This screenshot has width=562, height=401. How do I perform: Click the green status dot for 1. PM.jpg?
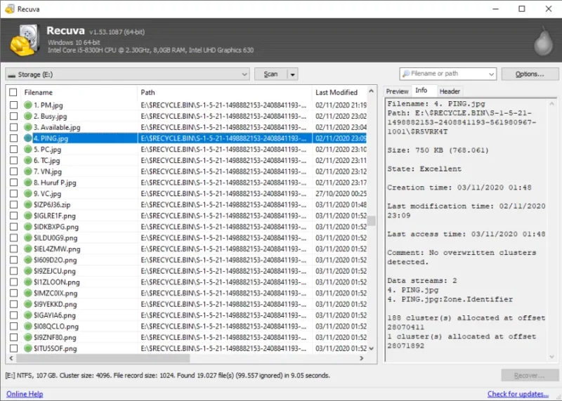tap(28, 105)
